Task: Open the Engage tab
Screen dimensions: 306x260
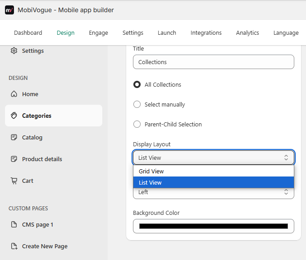Action: 98,32
